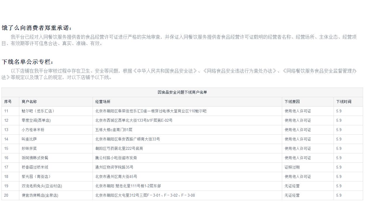Select the table title 因食品安全问题下线商户名单
The width and height of the screenshot is (366, 204).
point(182,92)
